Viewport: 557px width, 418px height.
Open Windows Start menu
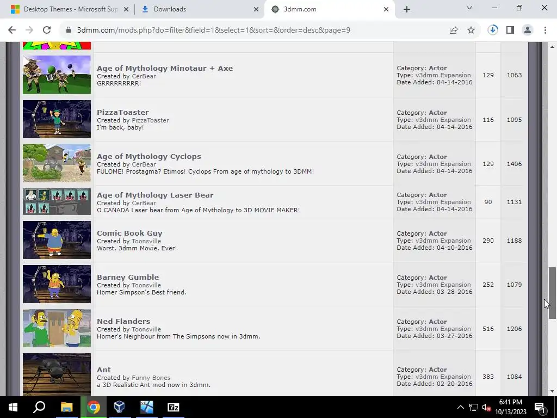pos(13,407)
